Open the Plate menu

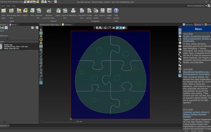[x=8, y=6]
